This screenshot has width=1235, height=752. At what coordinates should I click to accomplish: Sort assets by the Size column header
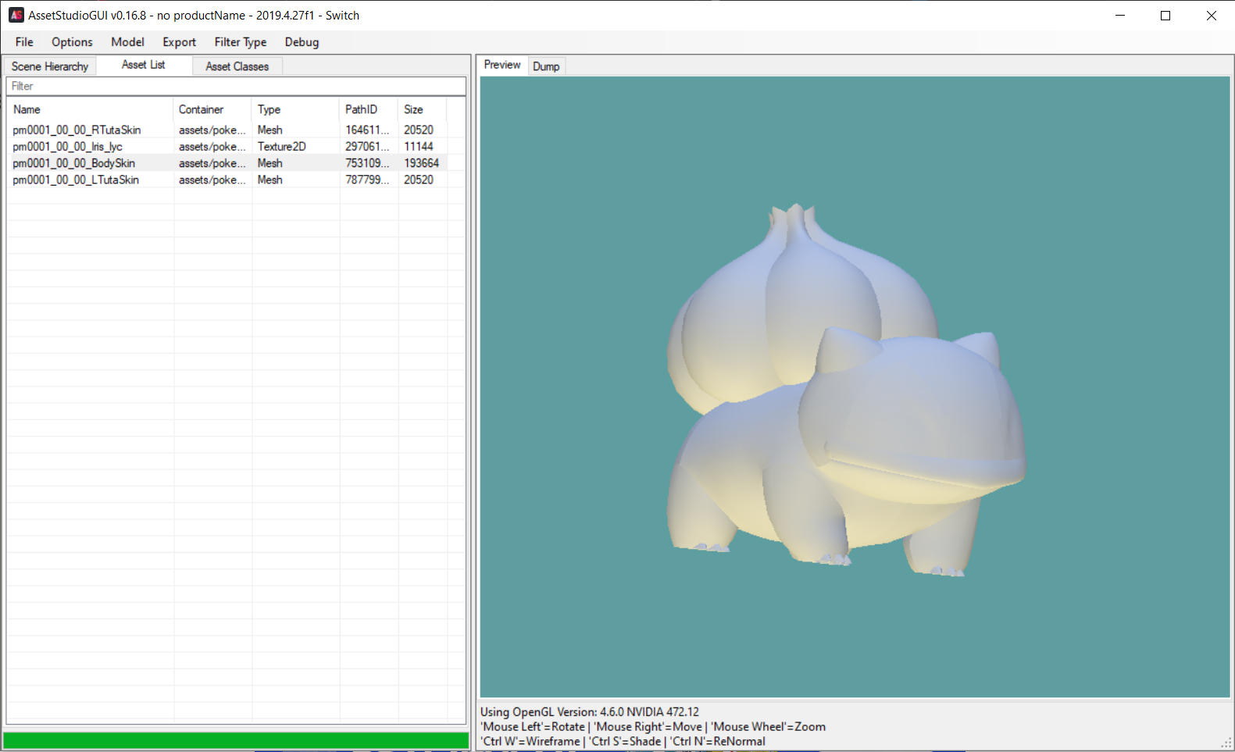pyautogui.click(x=422, y=109)
